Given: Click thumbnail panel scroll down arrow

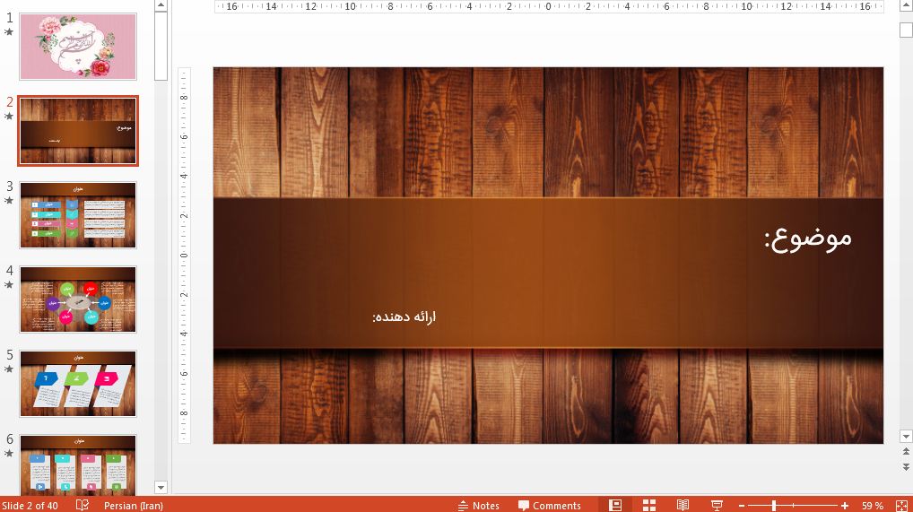Looking at the screenshot, I should (x=161, y=487).
